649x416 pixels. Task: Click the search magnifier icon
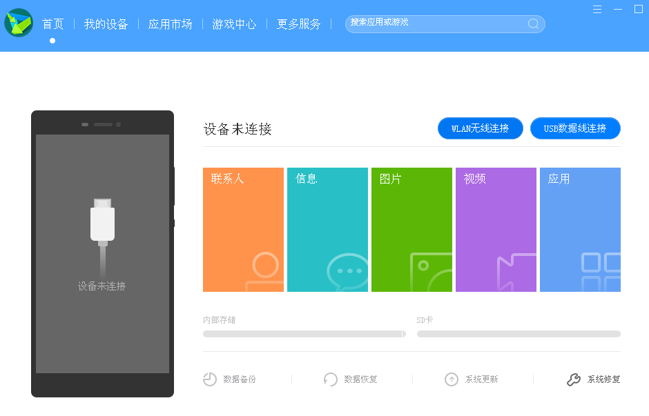coord(532,23)
